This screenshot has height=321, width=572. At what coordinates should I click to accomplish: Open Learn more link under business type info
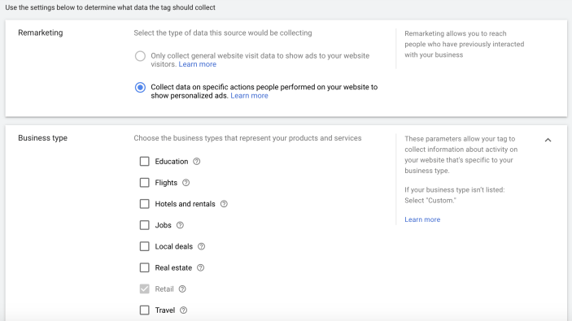(x=422, y=219)
